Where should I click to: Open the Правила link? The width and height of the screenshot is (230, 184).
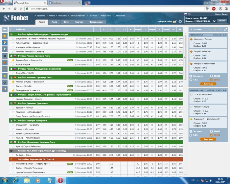click(x=41, y=15)
